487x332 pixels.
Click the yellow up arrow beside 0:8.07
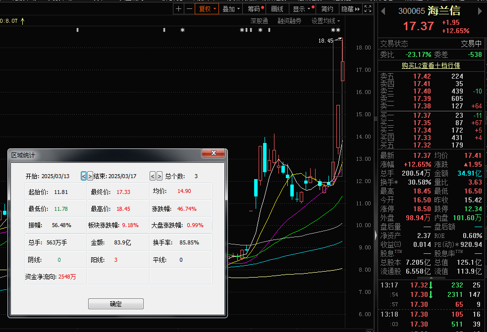tap(22, 21)
